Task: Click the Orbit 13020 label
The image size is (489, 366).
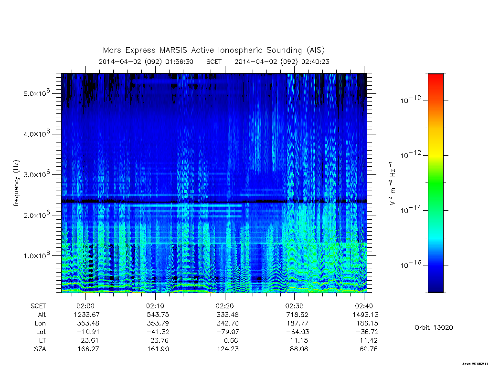Action: 434,327
